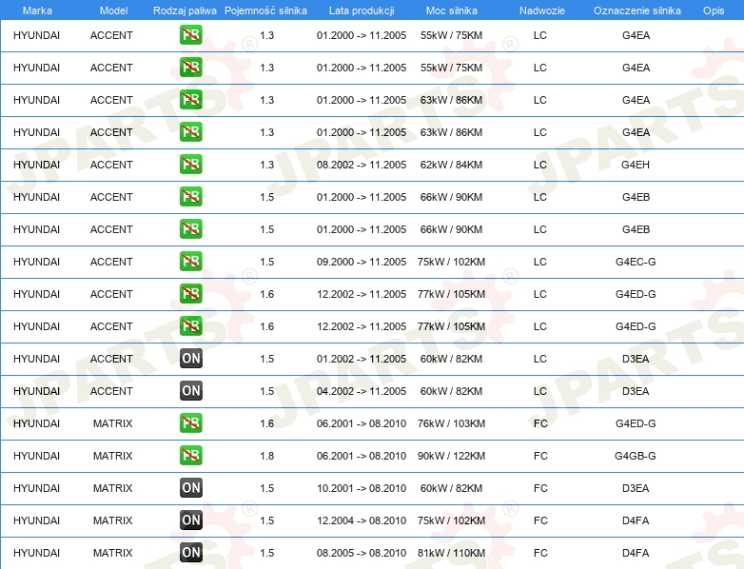Viewport: 744px width, 569px height.
Task: Select power value 62kW / 84KM
Action: [451, 165]
